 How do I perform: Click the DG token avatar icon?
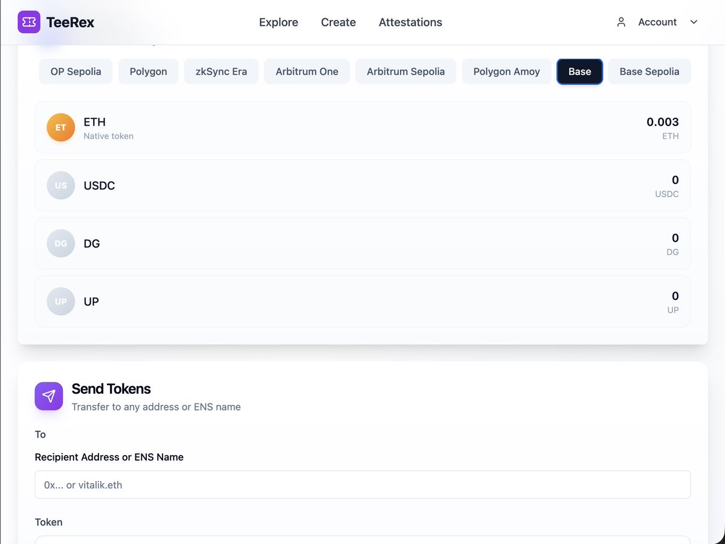tap(61, 243)
